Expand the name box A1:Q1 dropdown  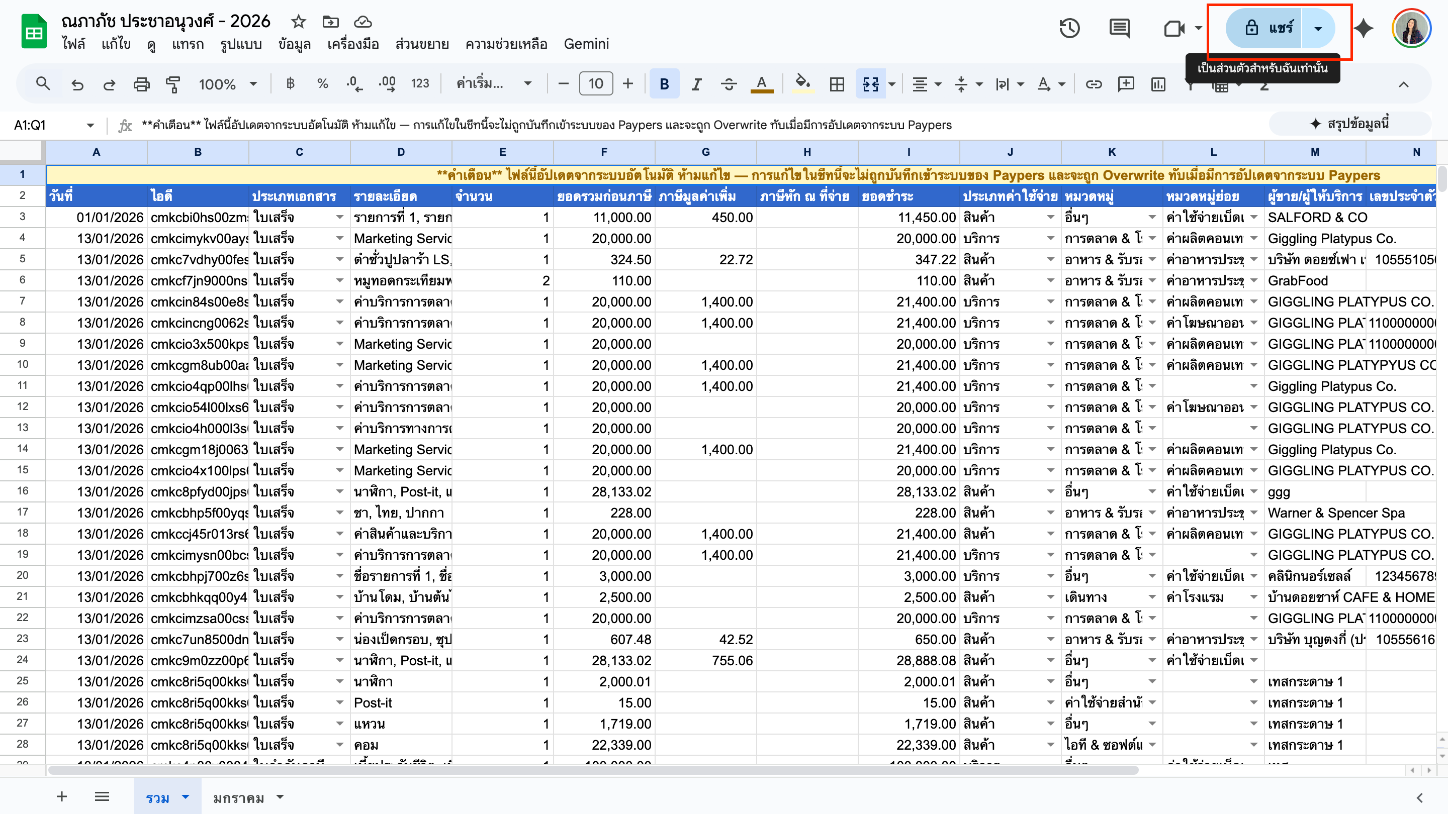pyautogui.click(x=90, y=125)
